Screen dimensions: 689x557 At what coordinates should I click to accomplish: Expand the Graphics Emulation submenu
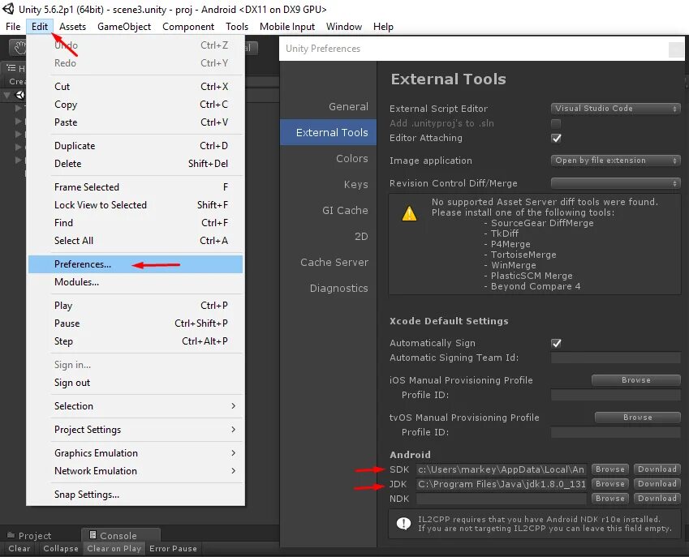136,453
